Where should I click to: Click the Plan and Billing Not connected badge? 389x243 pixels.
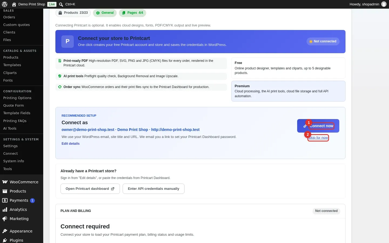pos(326,211)
